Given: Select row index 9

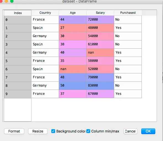Looking at the screenshot, I should (18, 94).
